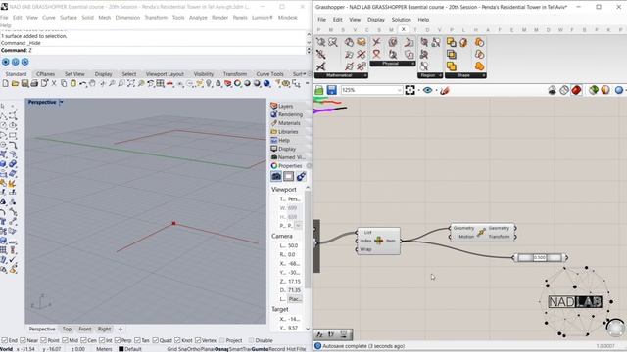This screenshot has width=627, height=352.
Task: Expand the Region panel dropdown bar
Action: pyautogui.click(x=430, y=75)
